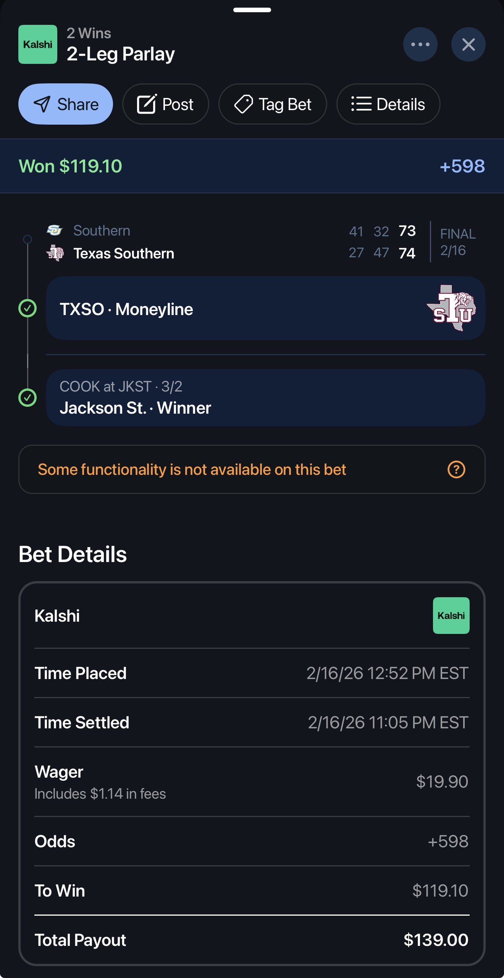The width and height of the screenshot is (504, 978).
Task: Tap the Won $119.10 result banner
Action: tap(70, 166)
